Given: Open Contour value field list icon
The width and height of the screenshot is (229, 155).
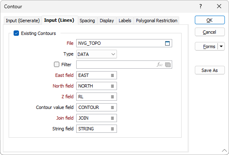Looking at the screenshot, I should [x=112, y=107].
